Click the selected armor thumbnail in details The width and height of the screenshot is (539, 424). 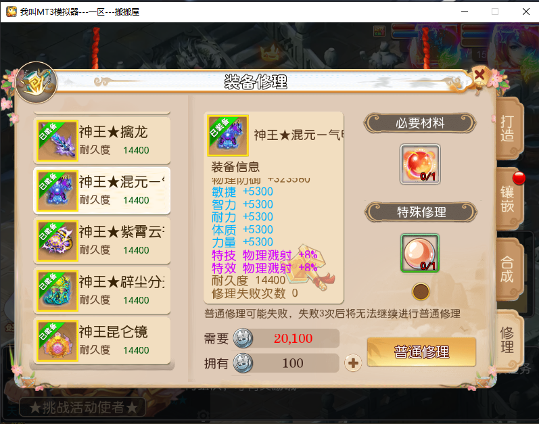point(227,135)
